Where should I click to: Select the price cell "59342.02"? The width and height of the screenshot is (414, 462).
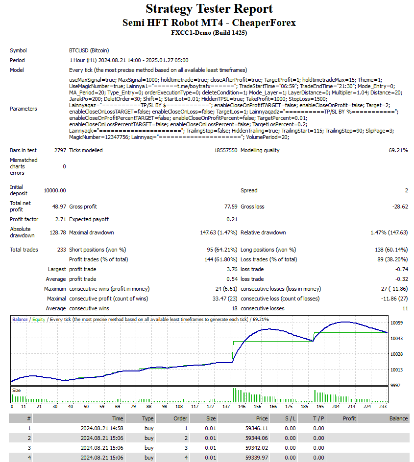257,448
